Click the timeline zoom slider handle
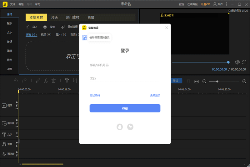The height and width of the screenshot is (167, 250). click(217, 81)
